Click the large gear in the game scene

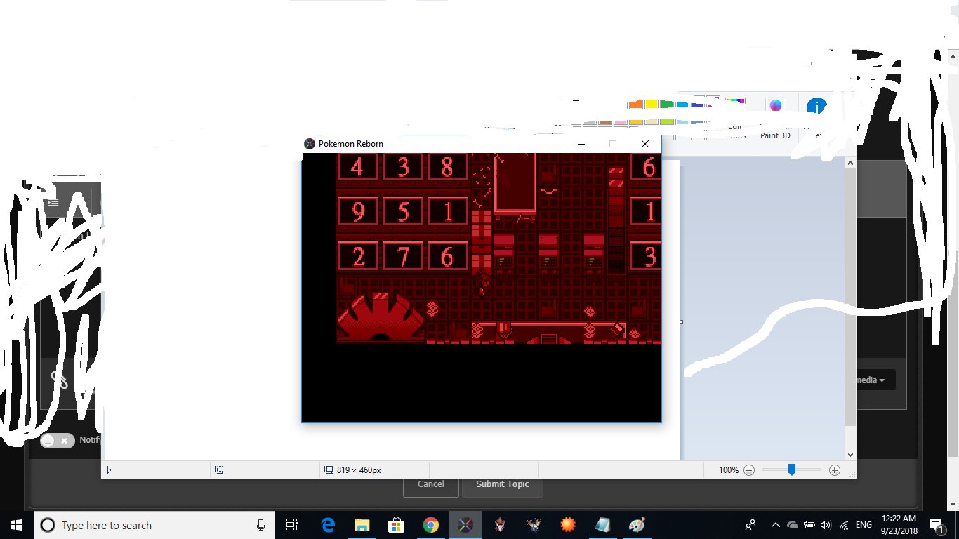coord(381,317)
